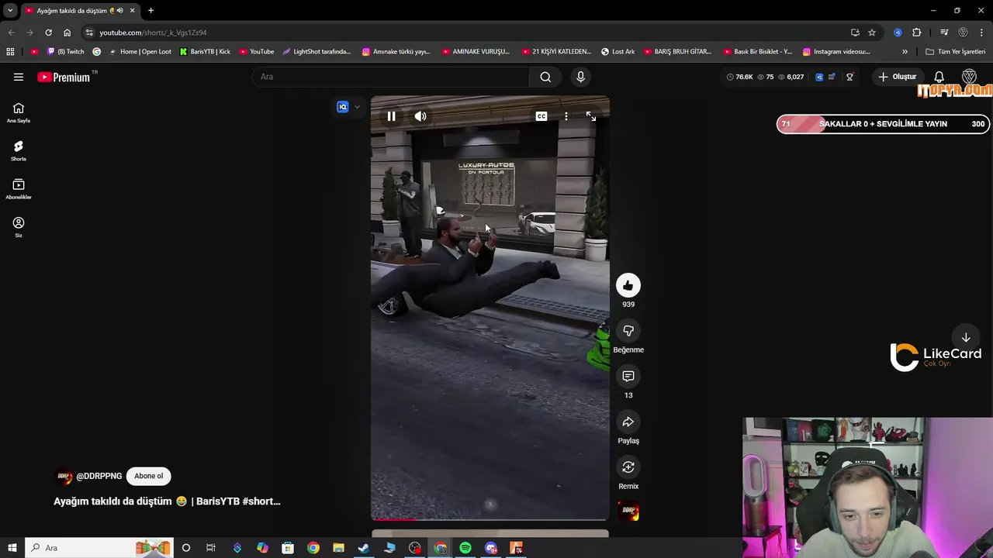Open the Chrome three-dot menu
Viewport: 993px width, 558px height.
(x=982, y=33)
